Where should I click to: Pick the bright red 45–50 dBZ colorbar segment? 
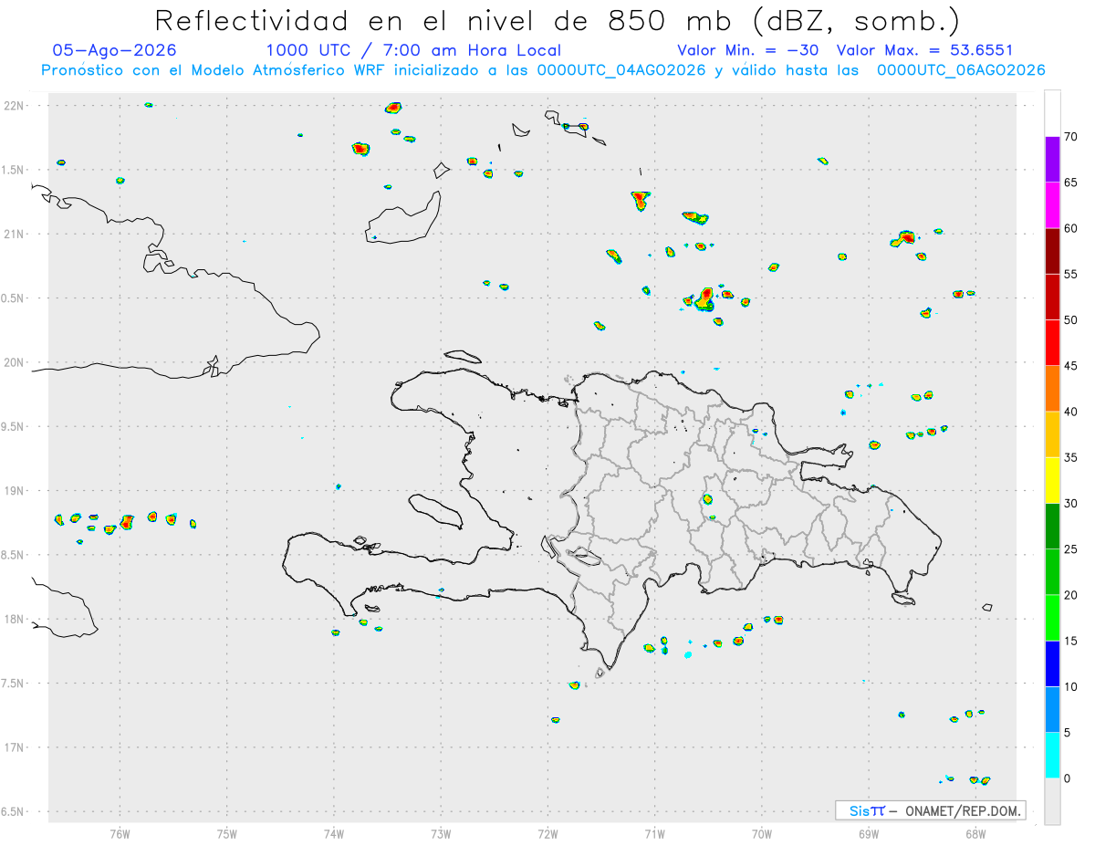[1052, 342]
